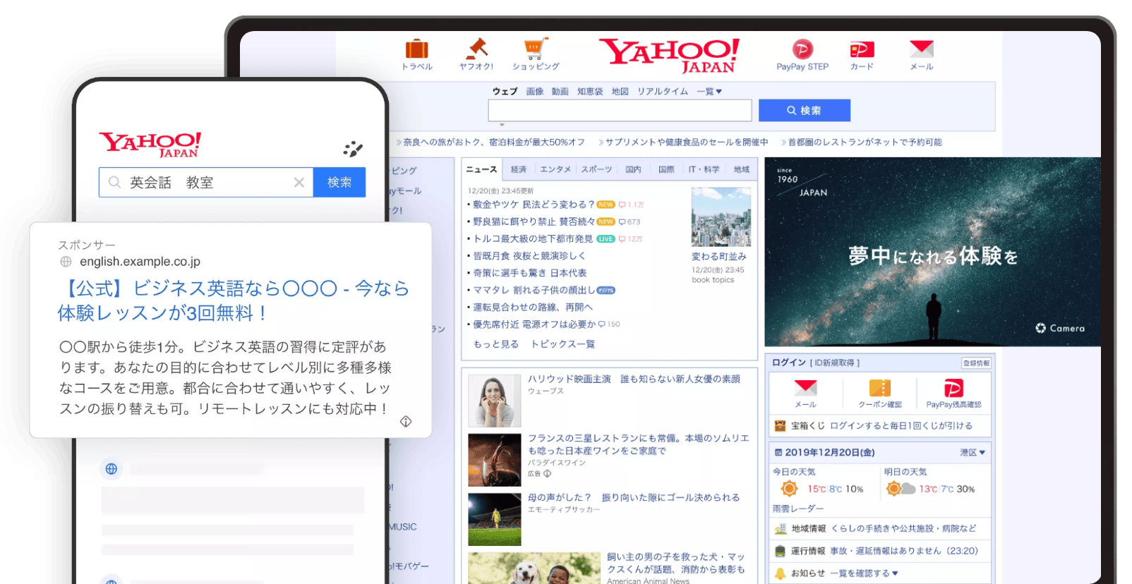Switch to the 経済 news tab
Screen dimensions: 1132x584
pos(519,169)
